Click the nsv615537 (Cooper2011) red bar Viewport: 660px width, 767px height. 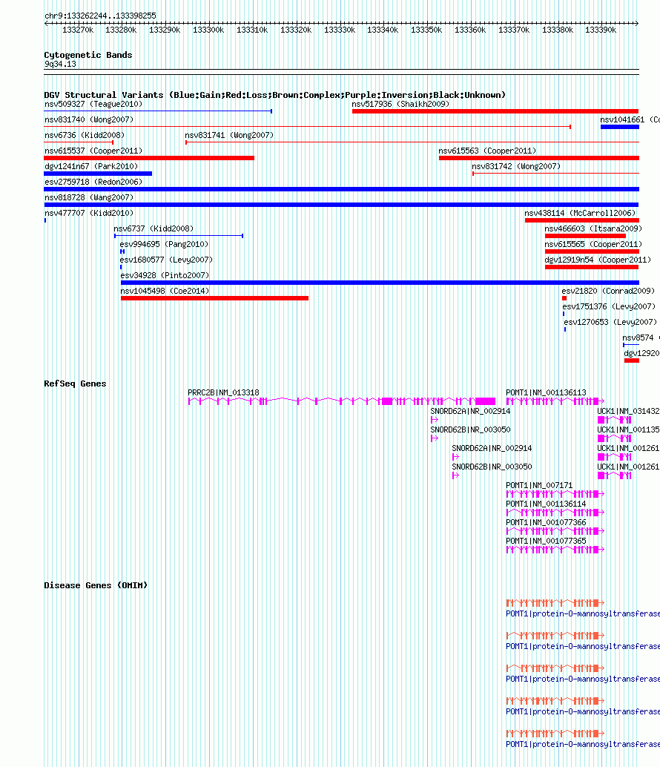149,158
